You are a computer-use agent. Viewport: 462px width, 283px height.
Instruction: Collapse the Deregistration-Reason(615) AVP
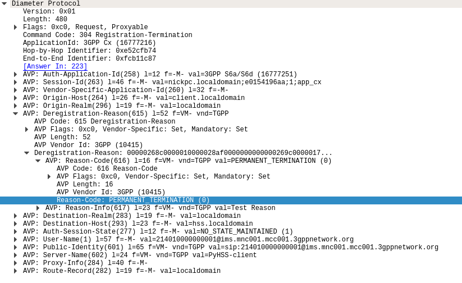point(15,113)
